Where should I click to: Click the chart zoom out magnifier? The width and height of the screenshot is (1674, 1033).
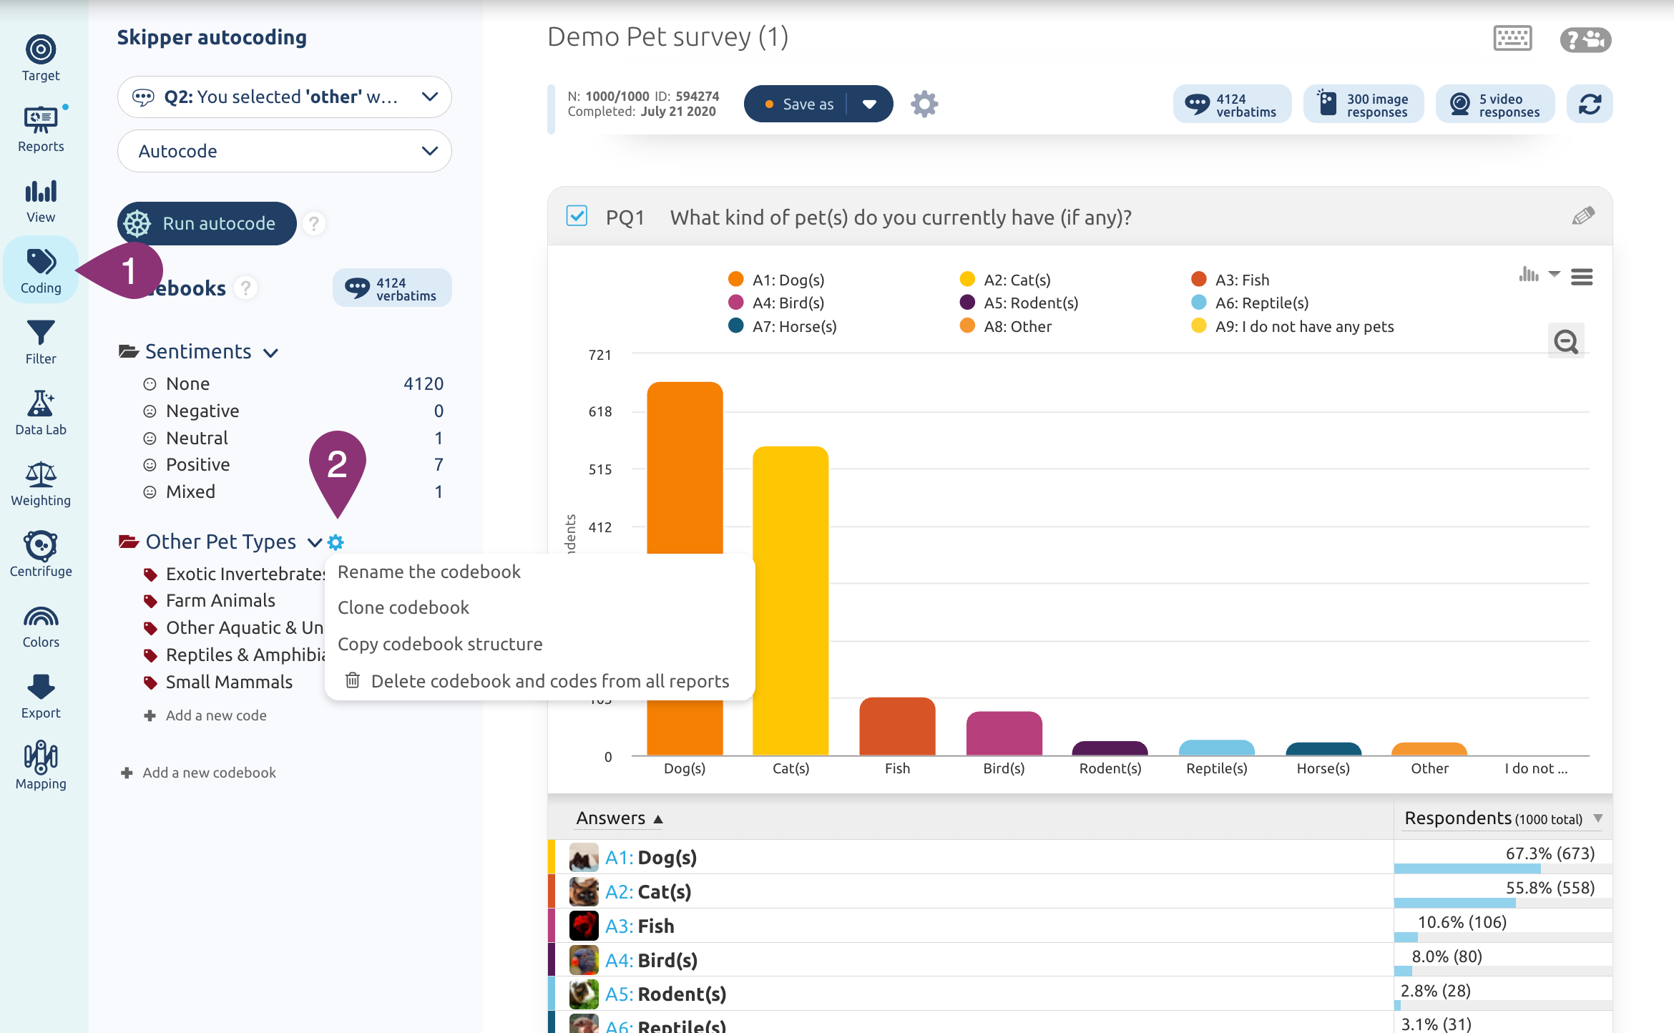(x=1566, y=341)
